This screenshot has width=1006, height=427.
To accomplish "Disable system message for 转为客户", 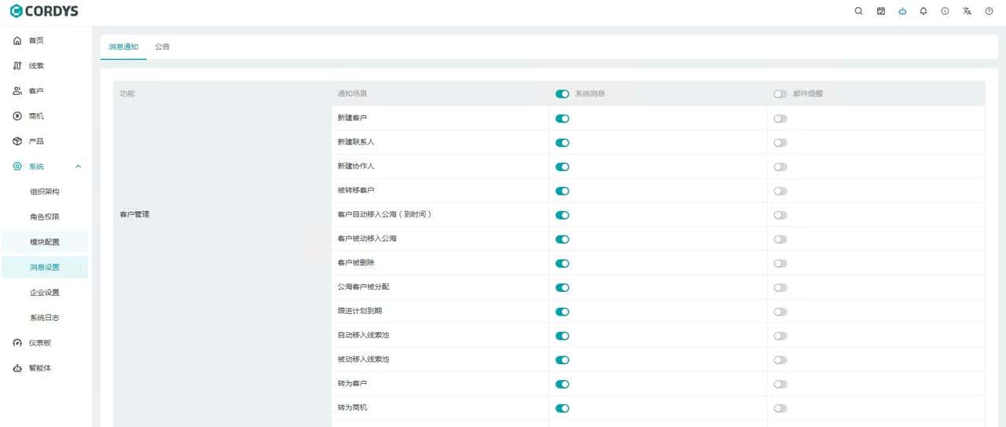I will click(562, 384).
